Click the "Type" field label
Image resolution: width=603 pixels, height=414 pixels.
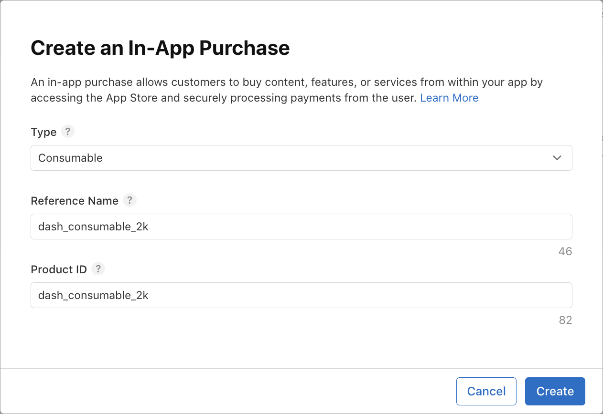point(43,132)
